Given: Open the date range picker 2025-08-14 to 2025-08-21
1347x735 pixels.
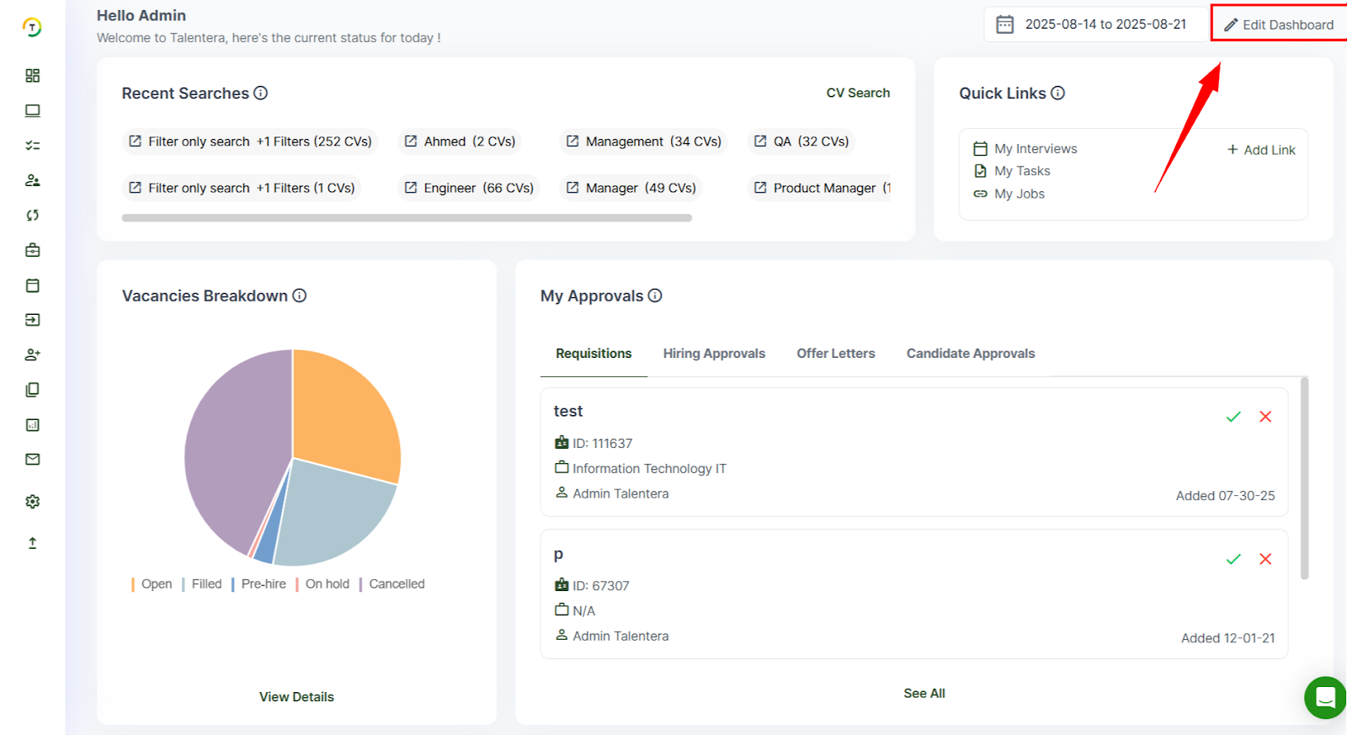Looking at the screenshot, I should coord(1094,24).
